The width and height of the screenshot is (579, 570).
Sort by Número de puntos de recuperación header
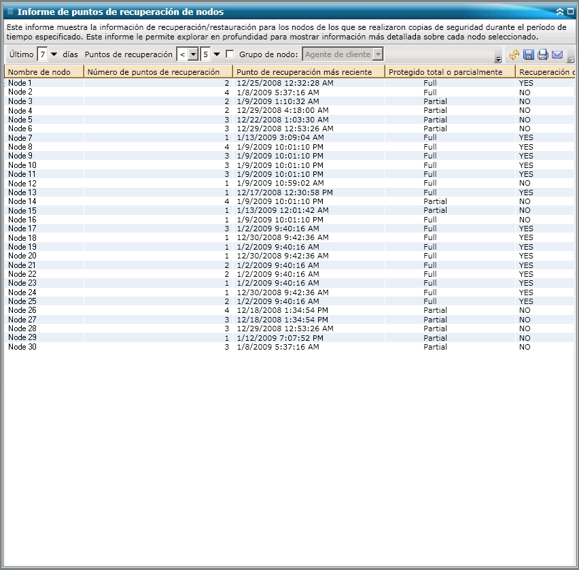click(158, 71)
